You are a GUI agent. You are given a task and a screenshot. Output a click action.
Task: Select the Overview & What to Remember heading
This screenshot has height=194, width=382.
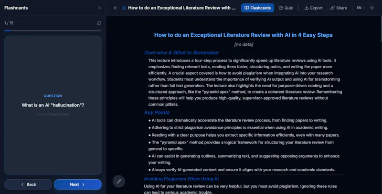(x=181, y=52)
